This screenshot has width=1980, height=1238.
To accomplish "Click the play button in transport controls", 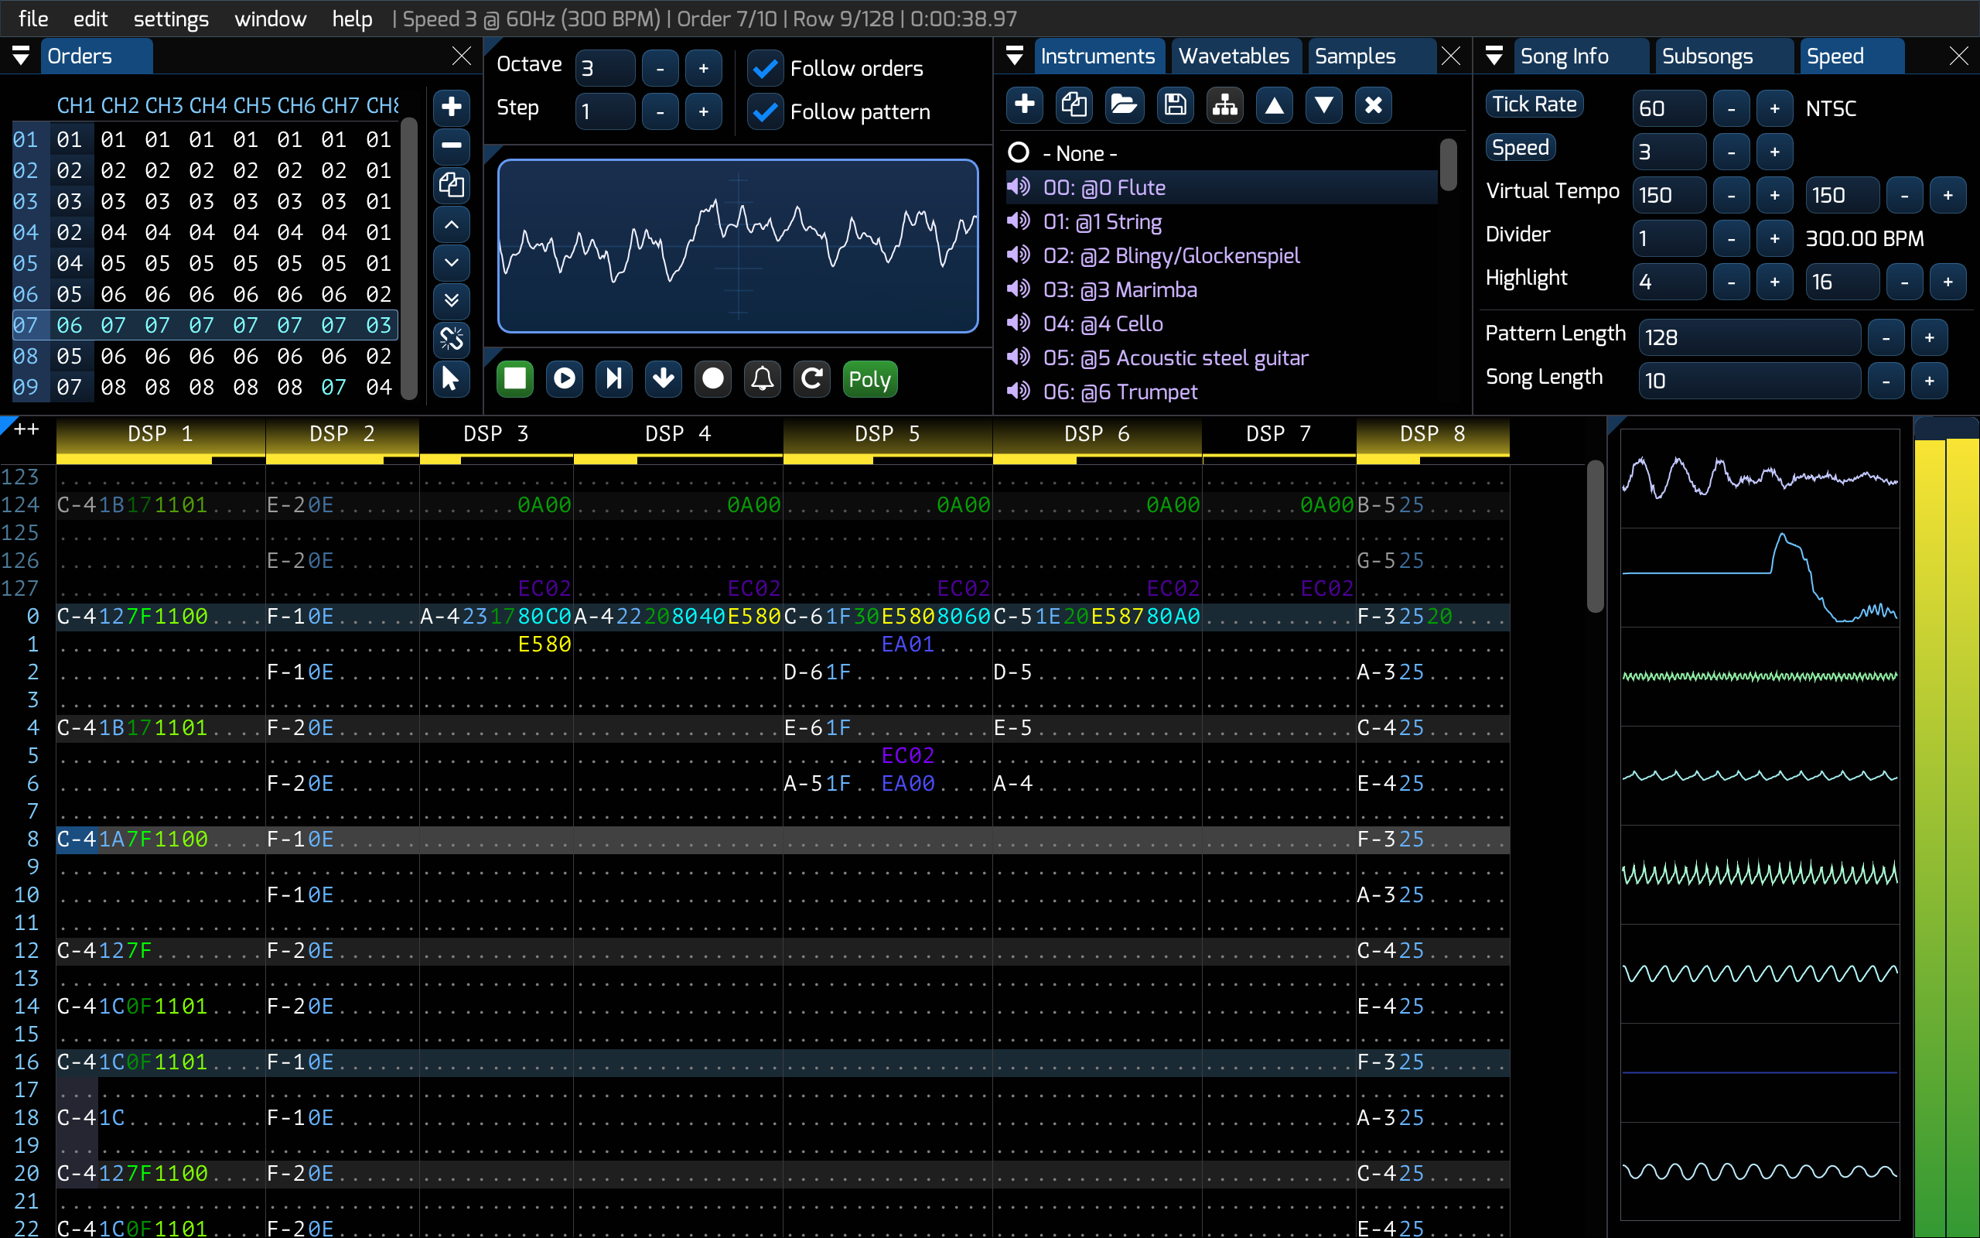I will (x=565, y=379).
